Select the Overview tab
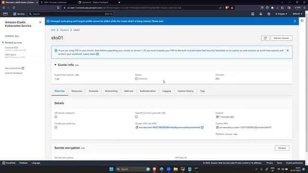The width and height of the screenshot is (308, 173). coord(60,91)
